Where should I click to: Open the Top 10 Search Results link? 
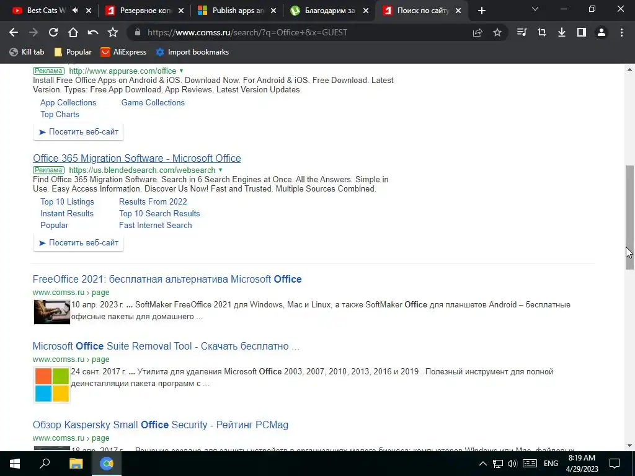[x=159, y=213]
